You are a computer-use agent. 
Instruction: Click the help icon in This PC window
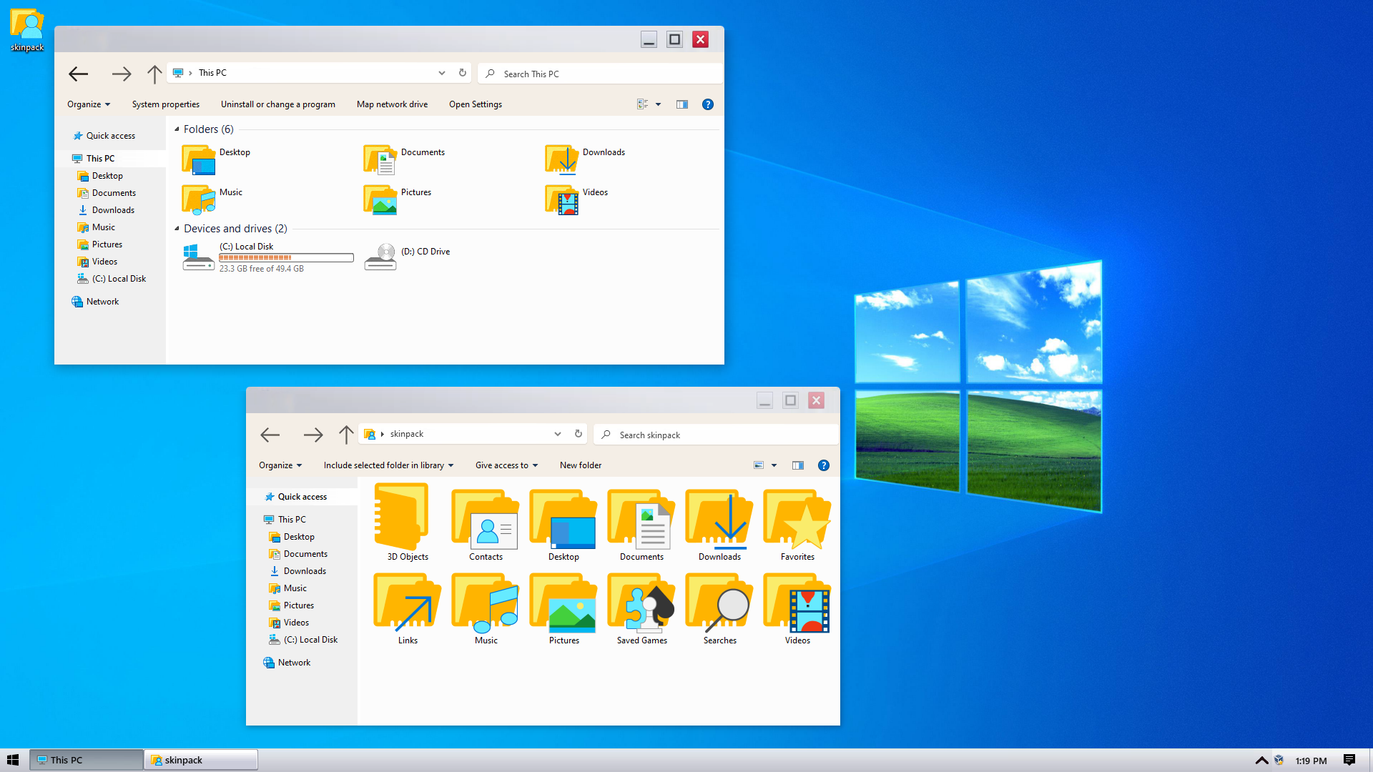[707, 104]
